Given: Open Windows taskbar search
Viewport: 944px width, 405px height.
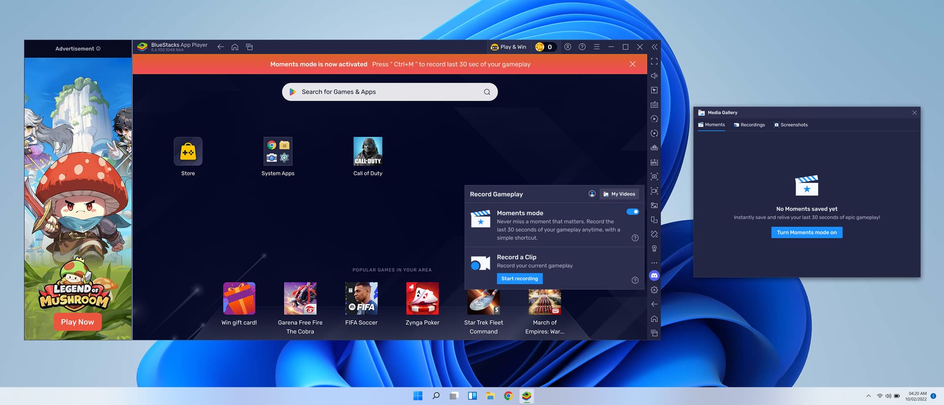Looking at the screenshot, I should 436,396.
